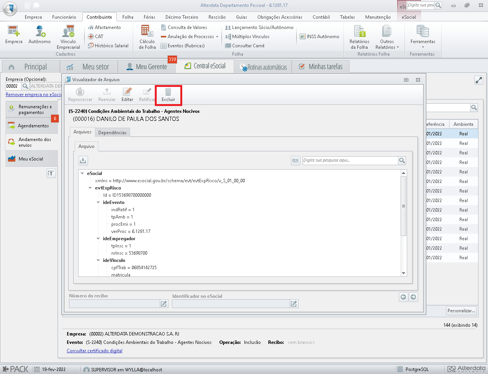Image resolution: width=488 pixels, height=374 pixels.
Task: Click Consultar Carnê
Action: (x=245, y=46)
